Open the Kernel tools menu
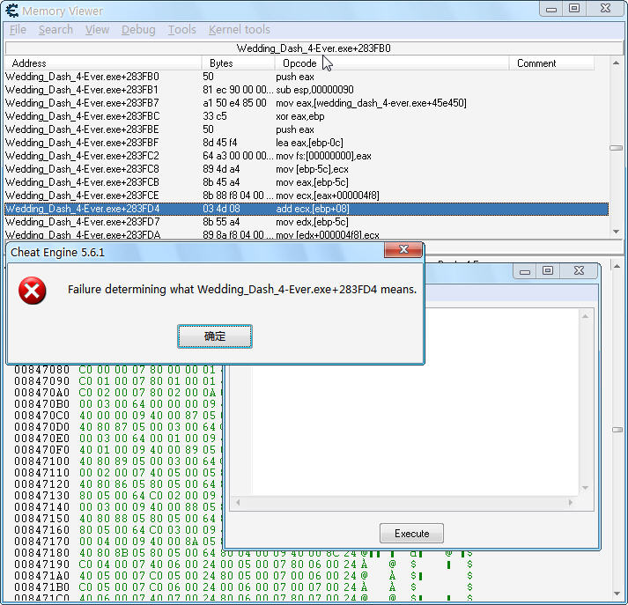 click(240, 29)
